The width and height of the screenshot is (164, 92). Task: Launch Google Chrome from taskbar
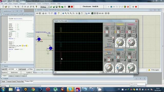click(33, 89)
